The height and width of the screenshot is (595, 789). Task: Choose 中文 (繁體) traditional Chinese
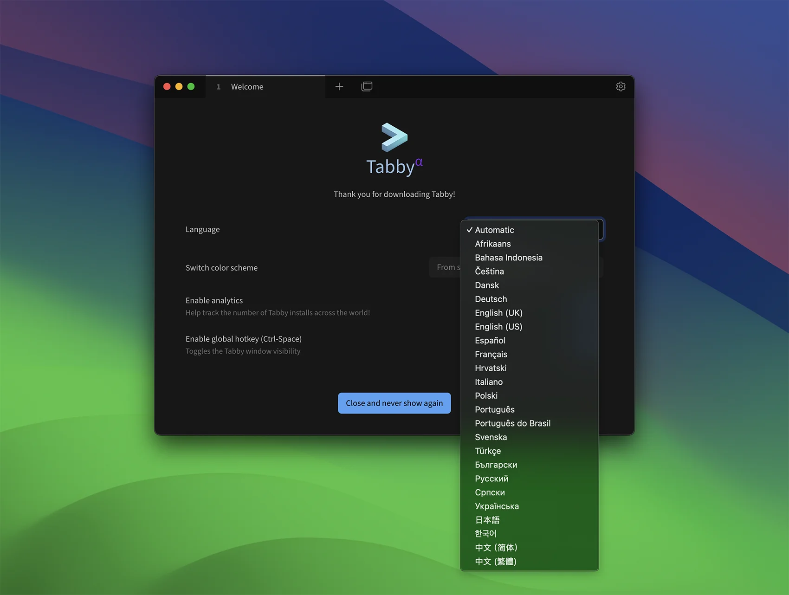pyautogui.click(x=530, y=562)
